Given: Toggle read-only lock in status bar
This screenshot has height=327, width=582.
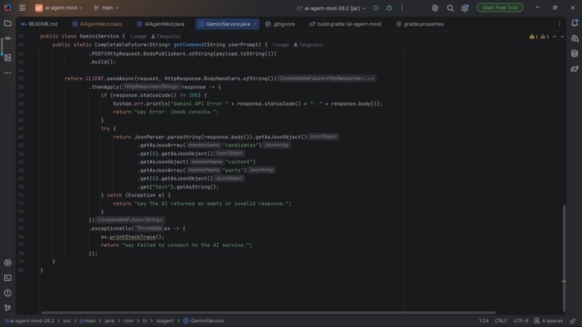Looking at the screenshot, I should pyautogui.click(x=573, y=321).
